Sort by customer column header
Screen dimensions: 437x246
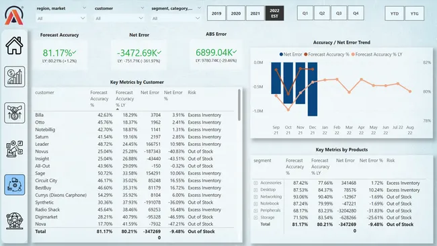point(44,93)
